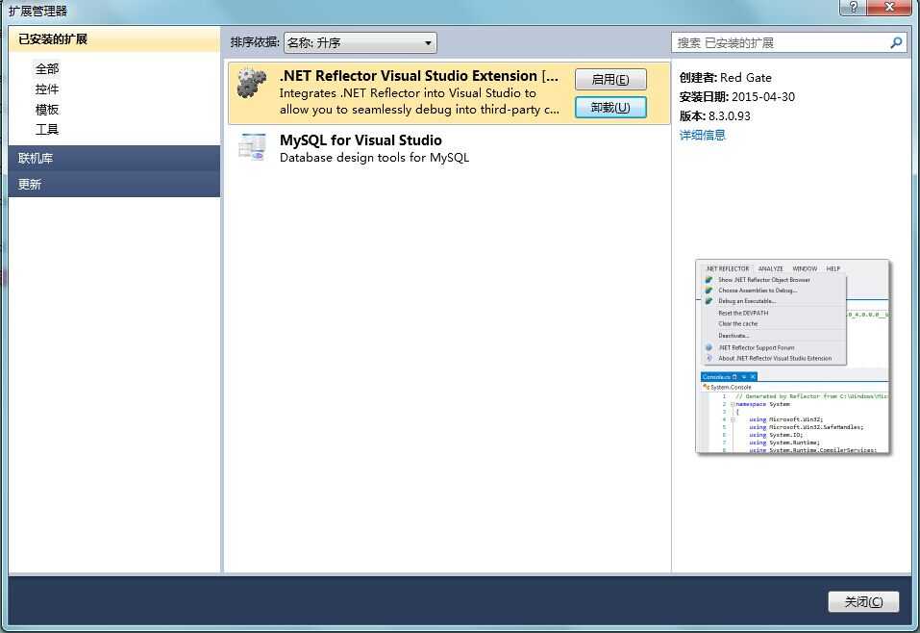Select the 模板 category
920x633 pixels.
pyautogui.click(x=47, y=110)
